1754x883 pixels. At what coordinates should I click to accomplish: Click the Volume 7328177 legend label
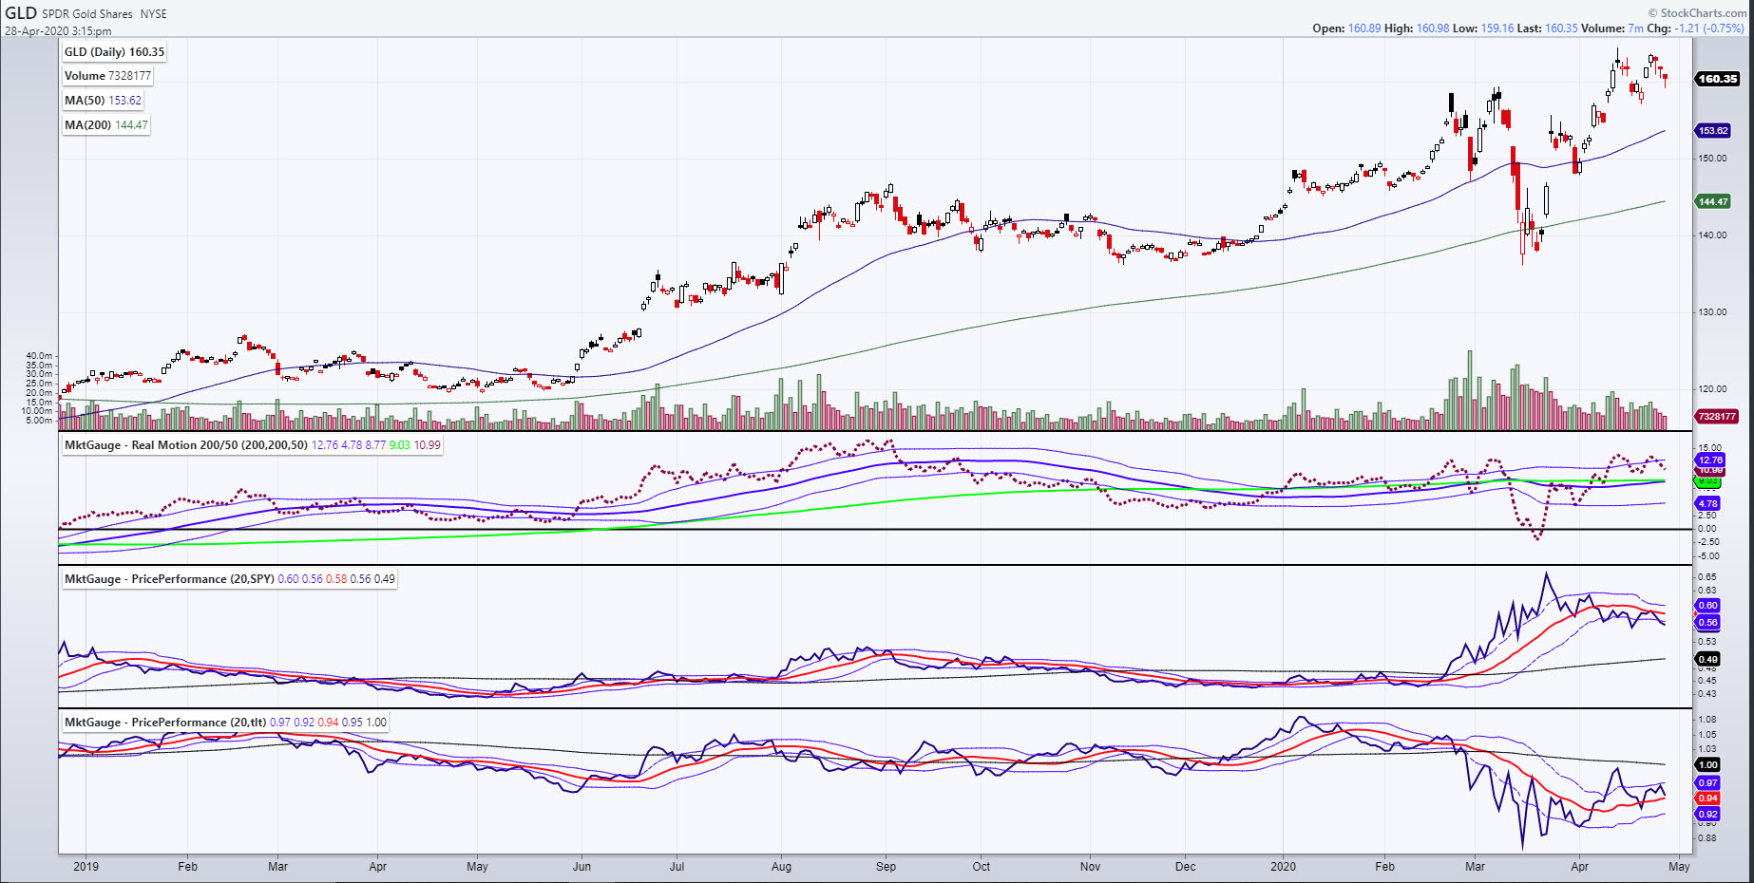(107, 76)
